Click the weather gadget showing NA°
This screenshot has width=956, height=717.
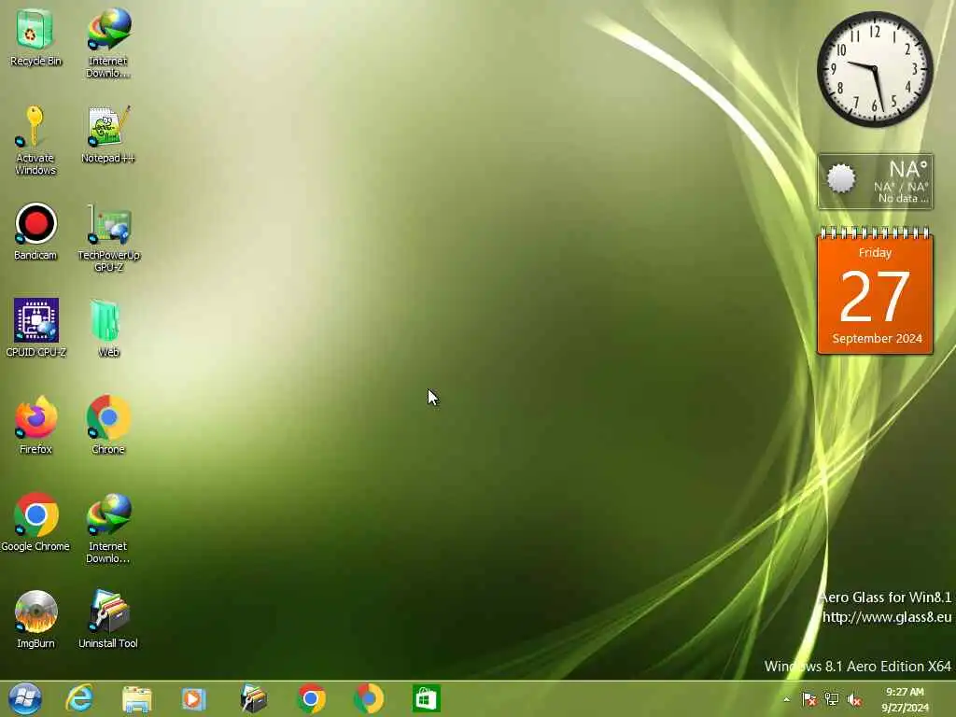click(875, 181)
